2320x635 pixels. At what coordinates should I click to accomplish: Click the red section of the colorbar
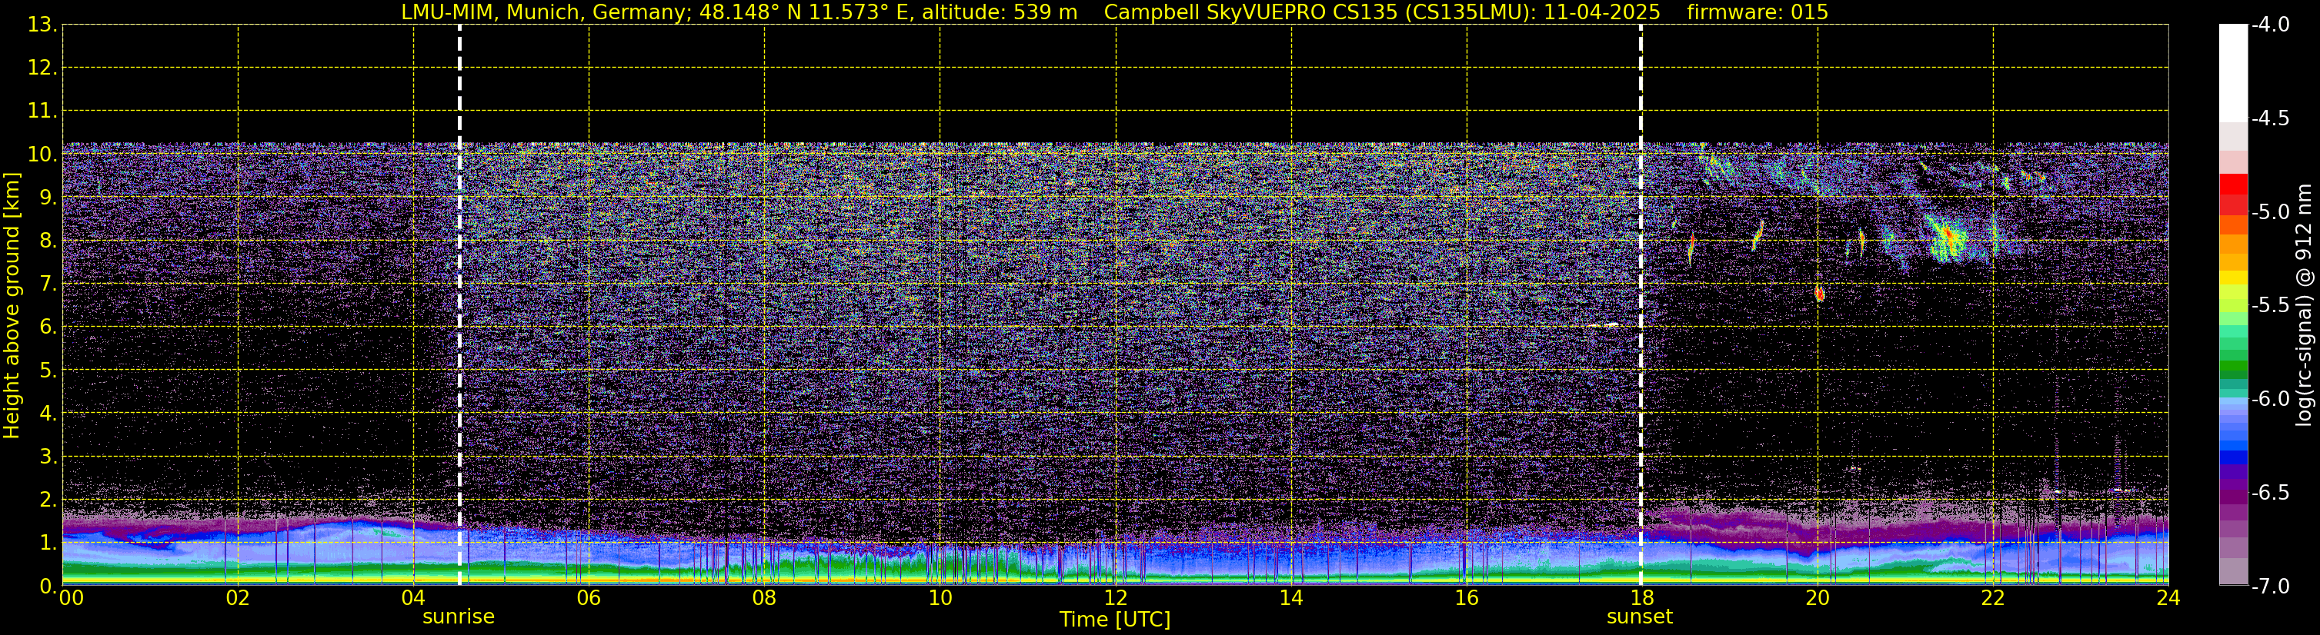(2232, 194)
